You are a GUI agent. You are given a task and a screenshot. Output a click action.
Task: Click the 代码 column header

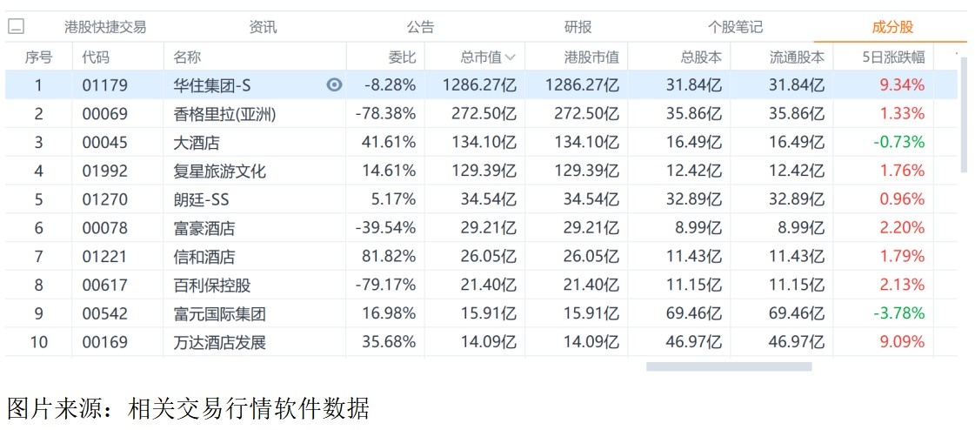coord(96,58)
